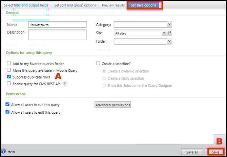Expand the Site dropdown list
Image resolution: width=227 pixels, height=157 pixels.
pos(164,33)
